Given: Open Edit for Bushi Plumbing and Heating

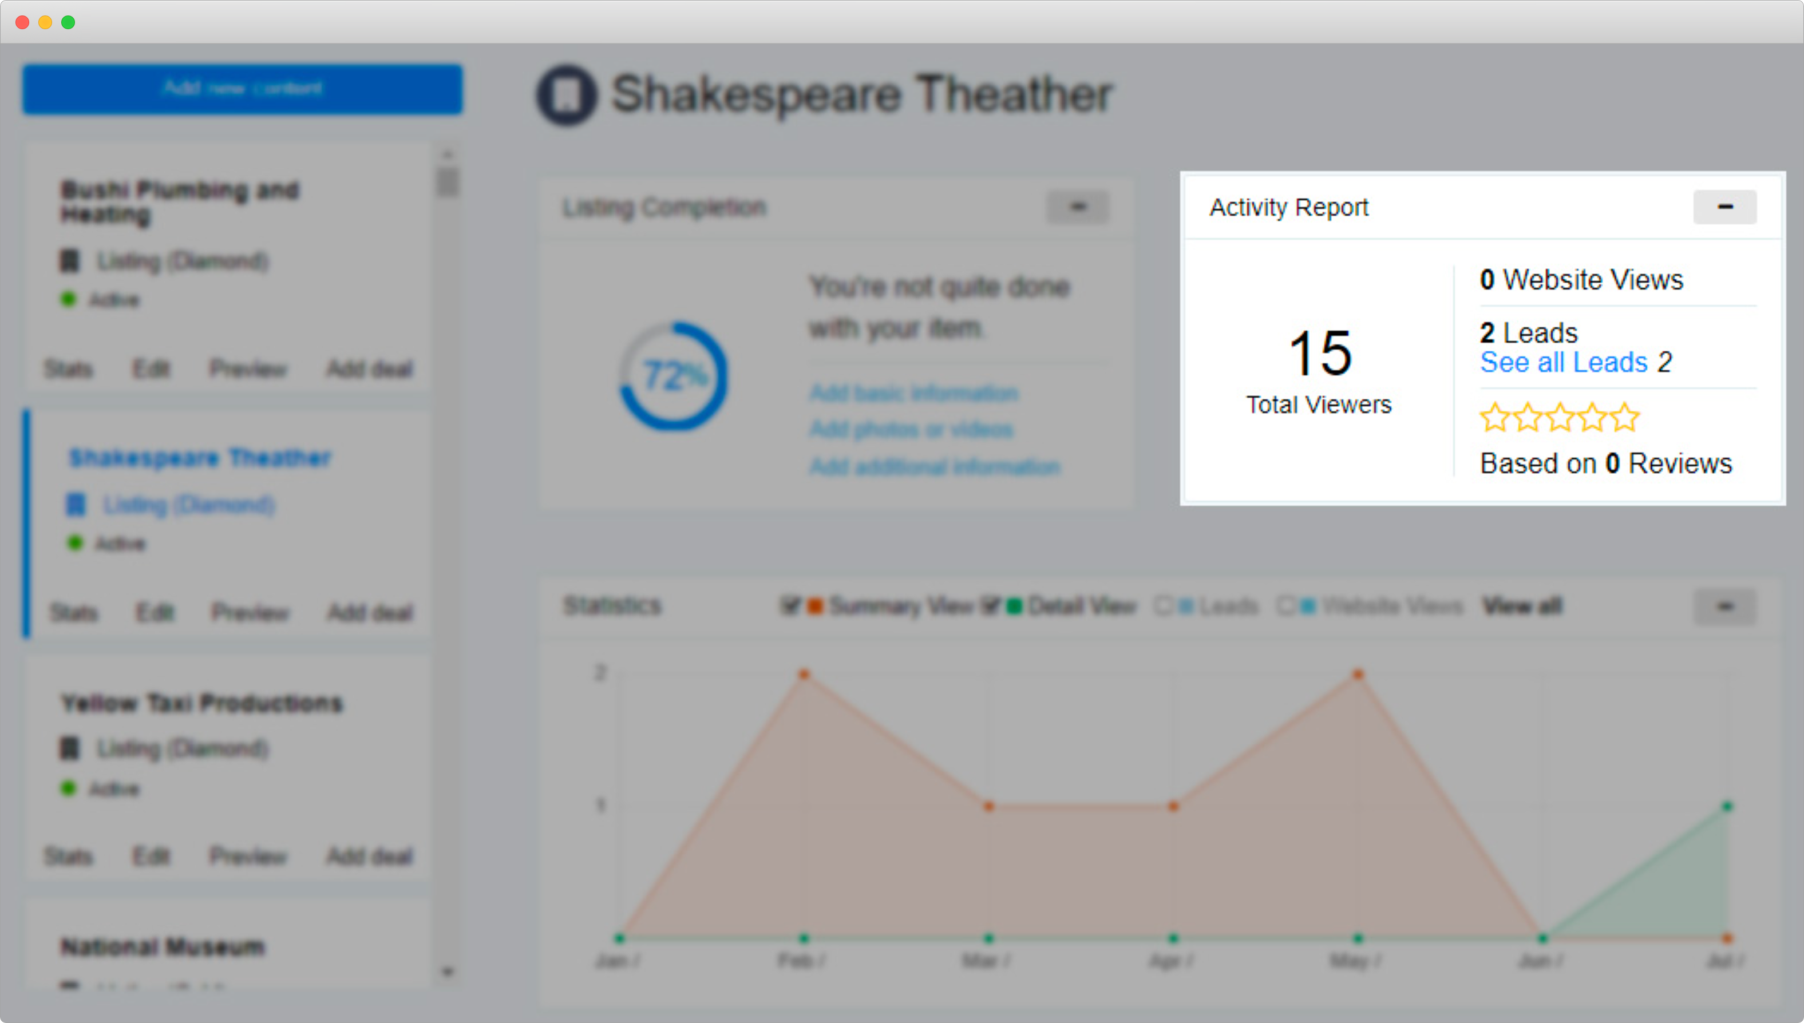Looking at the screenshot, I should click(151, 369).
